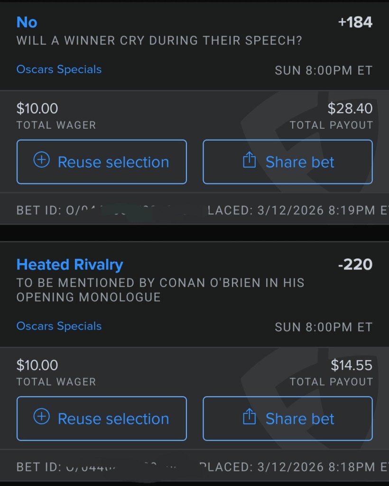The image size is (389, 486).
Task: Open the "Heated Rivalry" selection title
Action: pos(70,265)
